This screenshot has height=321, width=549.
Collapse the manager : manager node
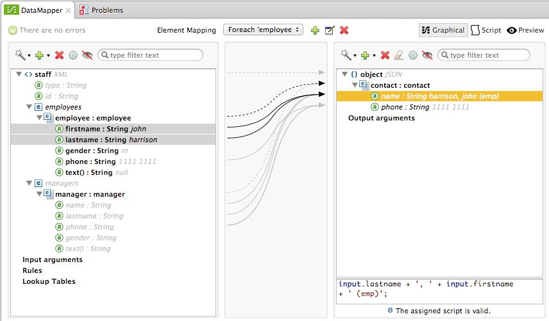pos(40,194)
